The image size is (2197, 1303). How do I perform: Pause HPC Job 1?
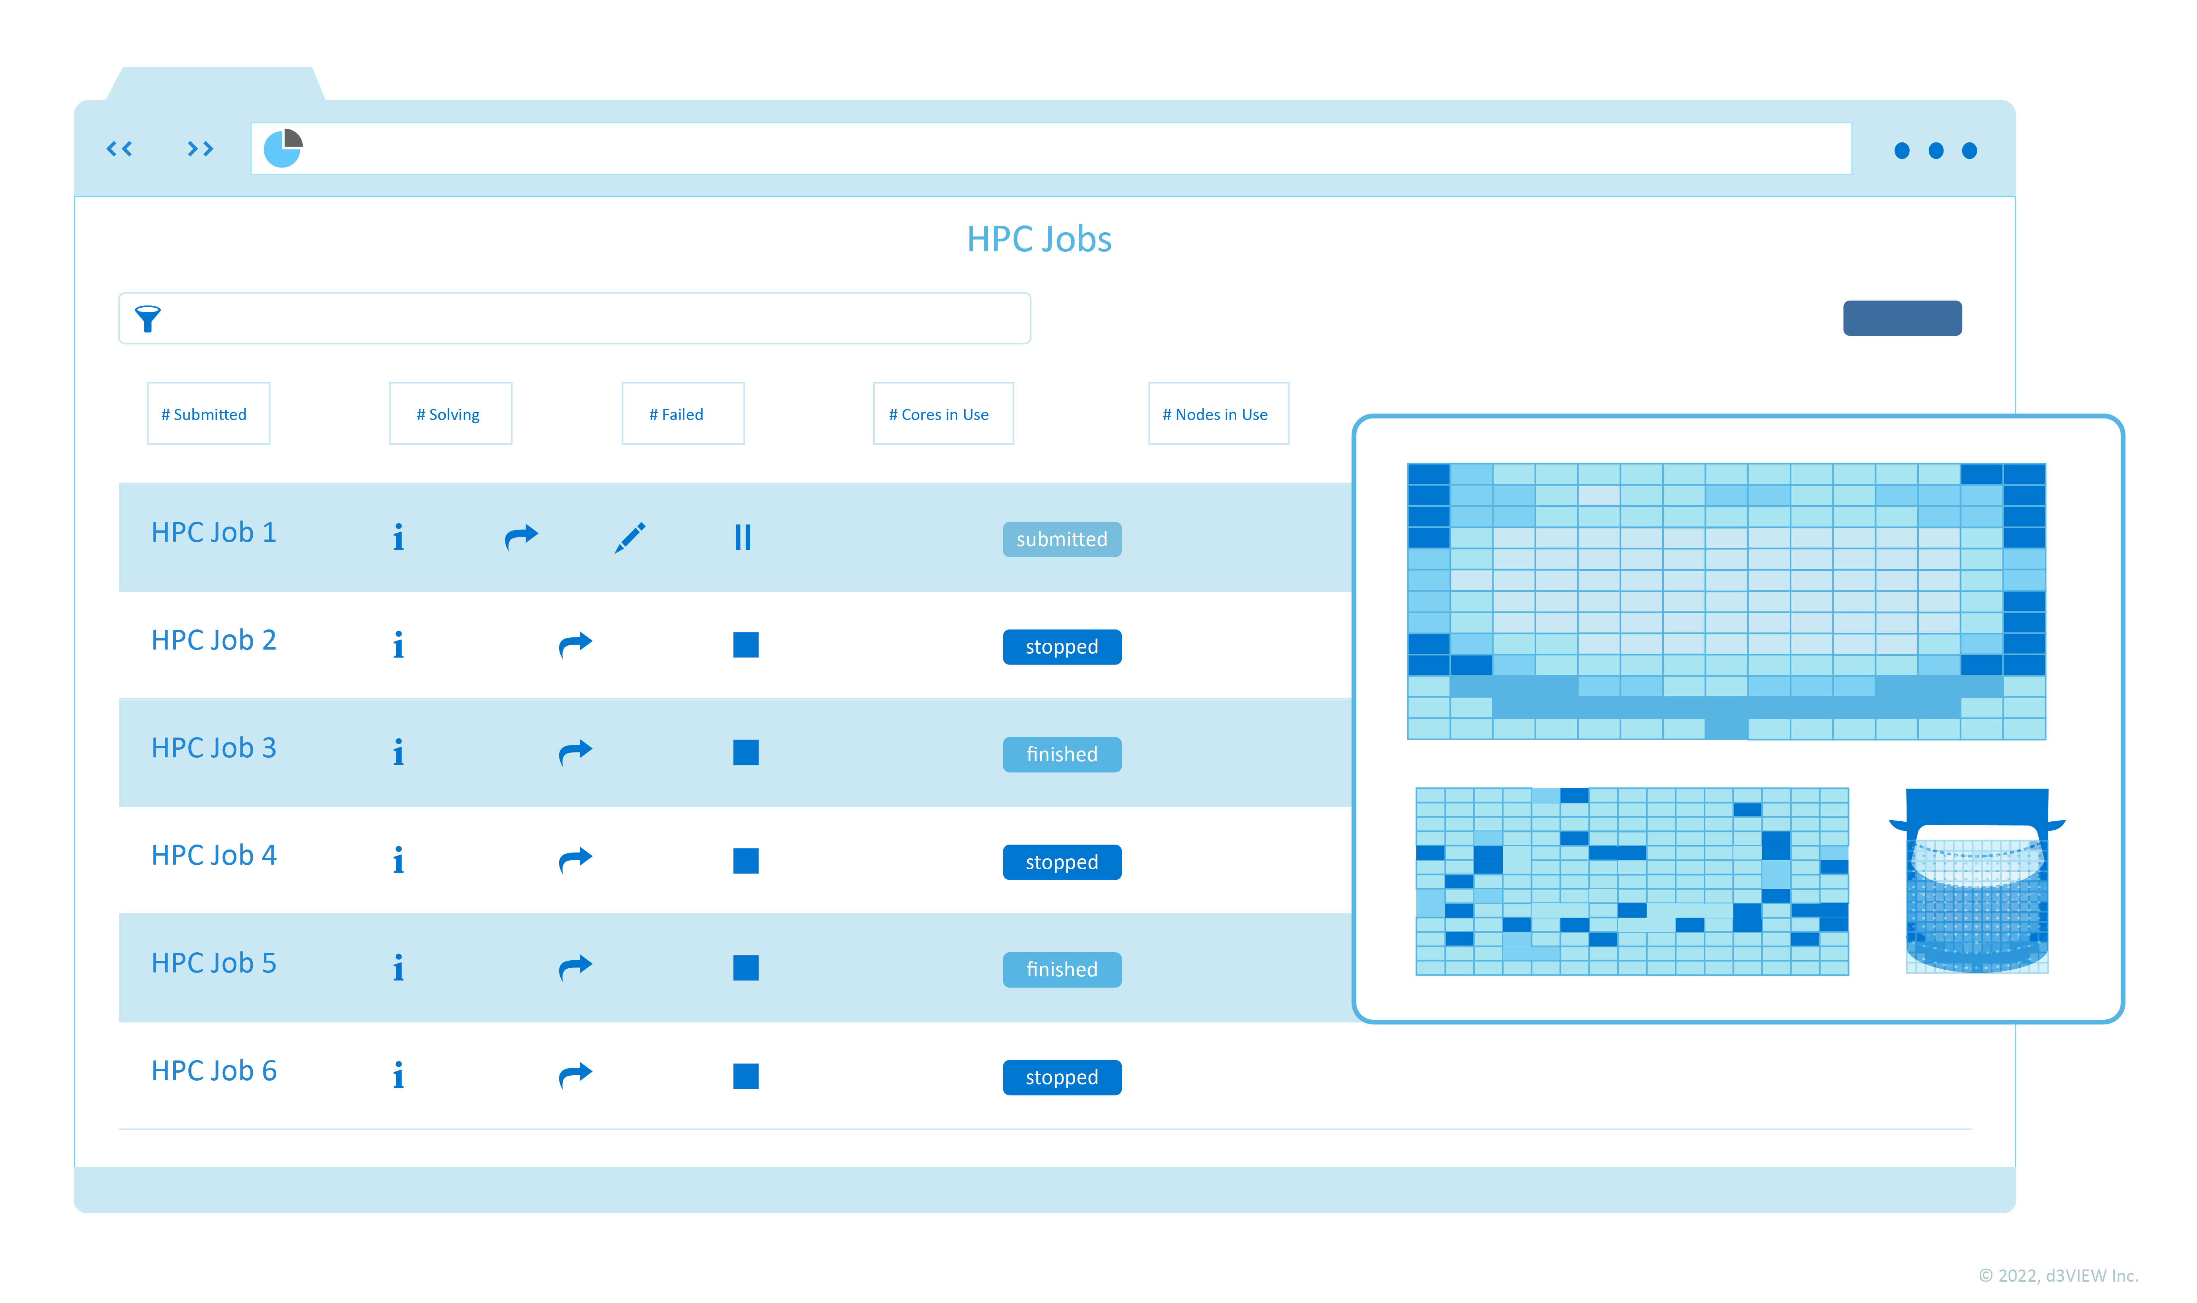pyautogui.click(x=743, y=537)
